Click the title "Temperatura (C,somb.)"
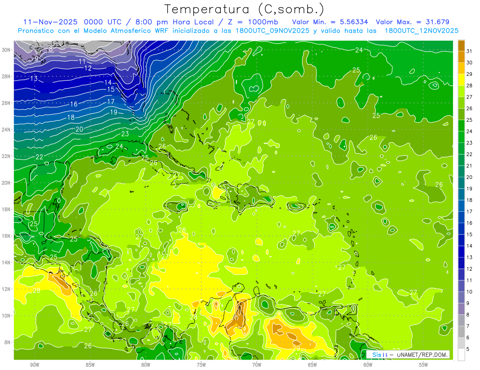This screenshot has width=480, height=370. coord(244,10)
